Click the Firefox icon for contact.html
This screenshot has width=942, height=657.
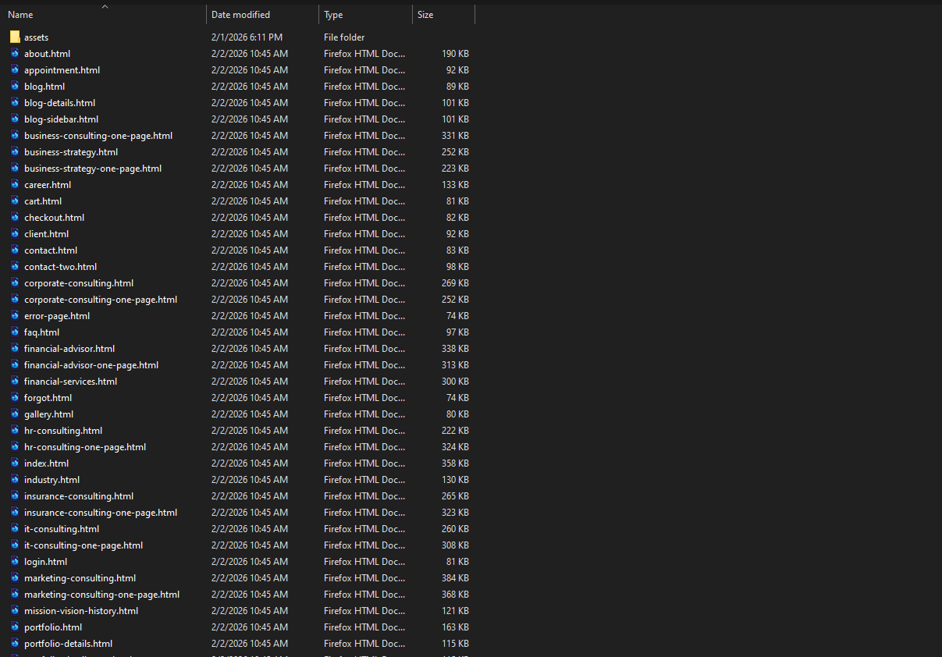point(15,250)
